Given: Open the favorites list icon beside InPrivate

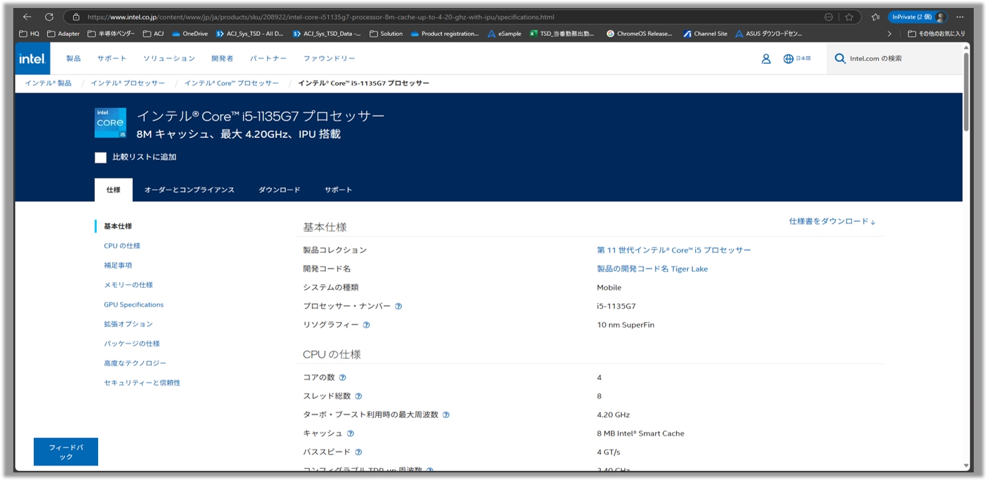Looking at the screenshot, I should 876,17.
